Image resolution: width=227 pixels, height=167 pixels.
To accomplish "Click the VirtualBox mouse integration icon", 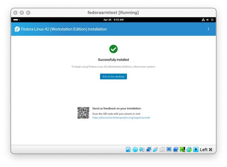I will [189, 149].
